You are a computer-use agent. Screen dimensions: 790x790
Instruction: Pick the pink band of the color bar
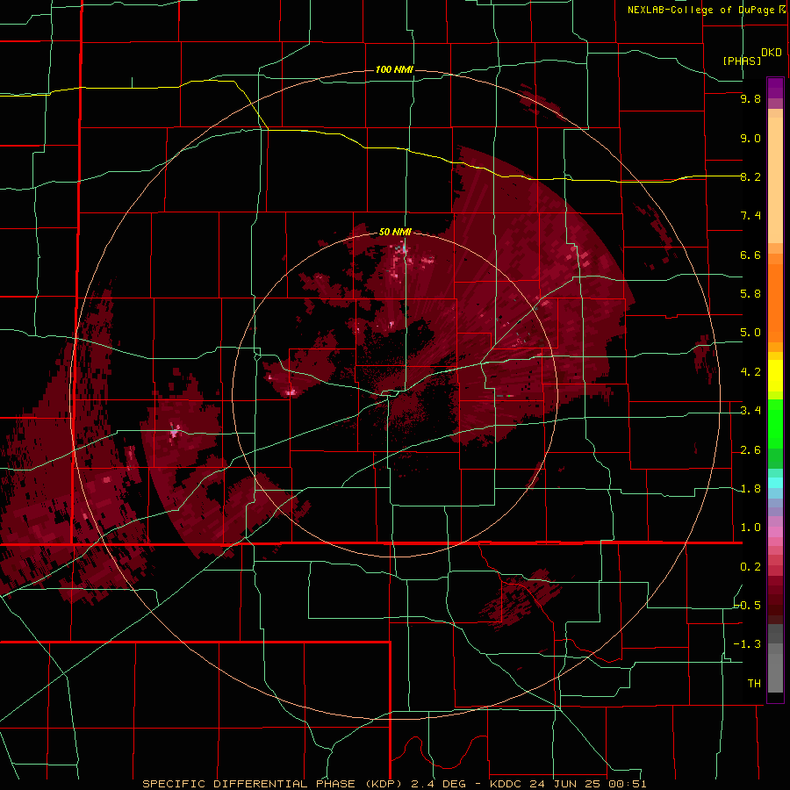pyautogui.click(x=775, y=531)
